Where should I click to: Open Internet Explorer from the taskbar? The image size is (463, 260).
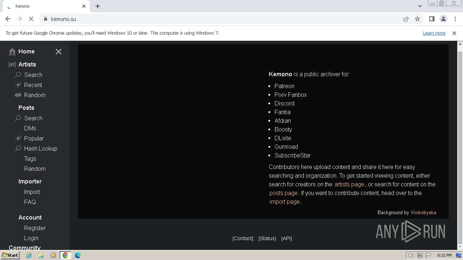click(29, 255)
